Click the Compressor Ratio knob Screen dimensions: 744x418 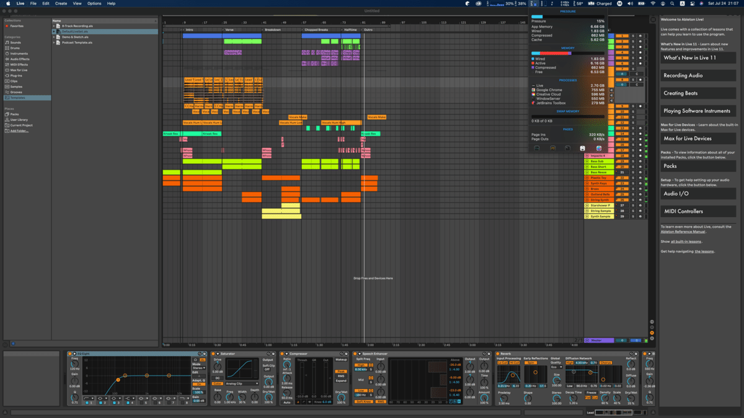coord(287,365)
